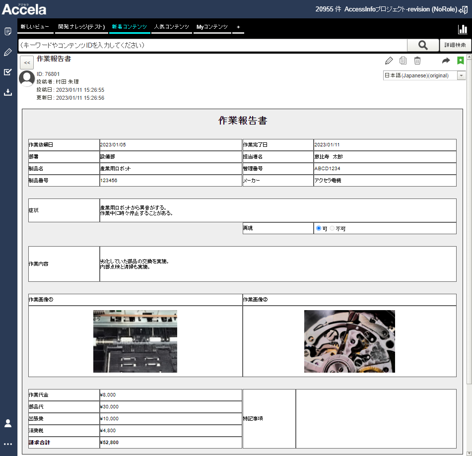The width and height of the screenshot is (472, 456).
Task: Click the keyword search input field
Action: click(x=212, y=45)
